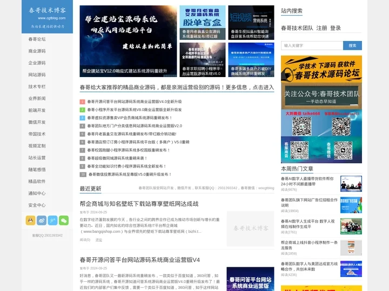This screenshot has height=291, width=389.
Task: Open hot article 春哥团队数字人与美团达成官方战略合作
Action: tap(309, 266)
